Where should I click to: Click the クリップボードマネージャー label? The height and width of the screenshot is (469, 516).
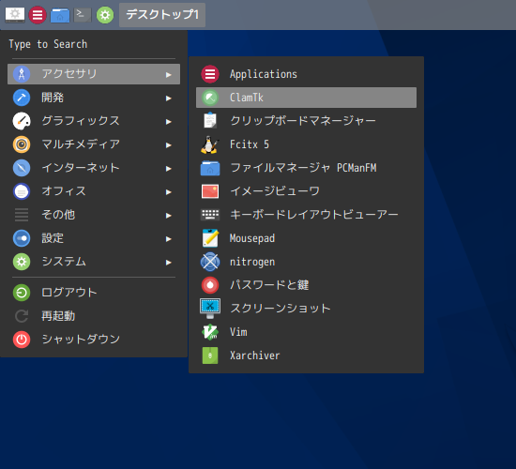(x=303, y=120)
